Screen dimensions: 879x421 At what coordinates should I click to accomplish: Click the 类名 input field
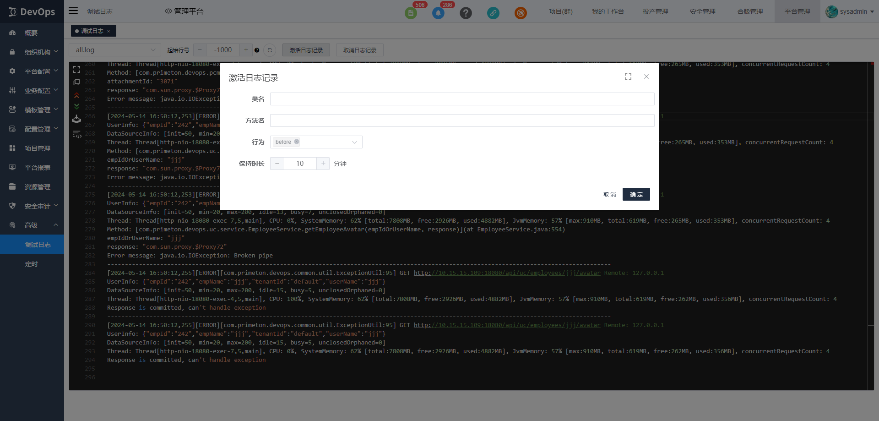[461, 99]
